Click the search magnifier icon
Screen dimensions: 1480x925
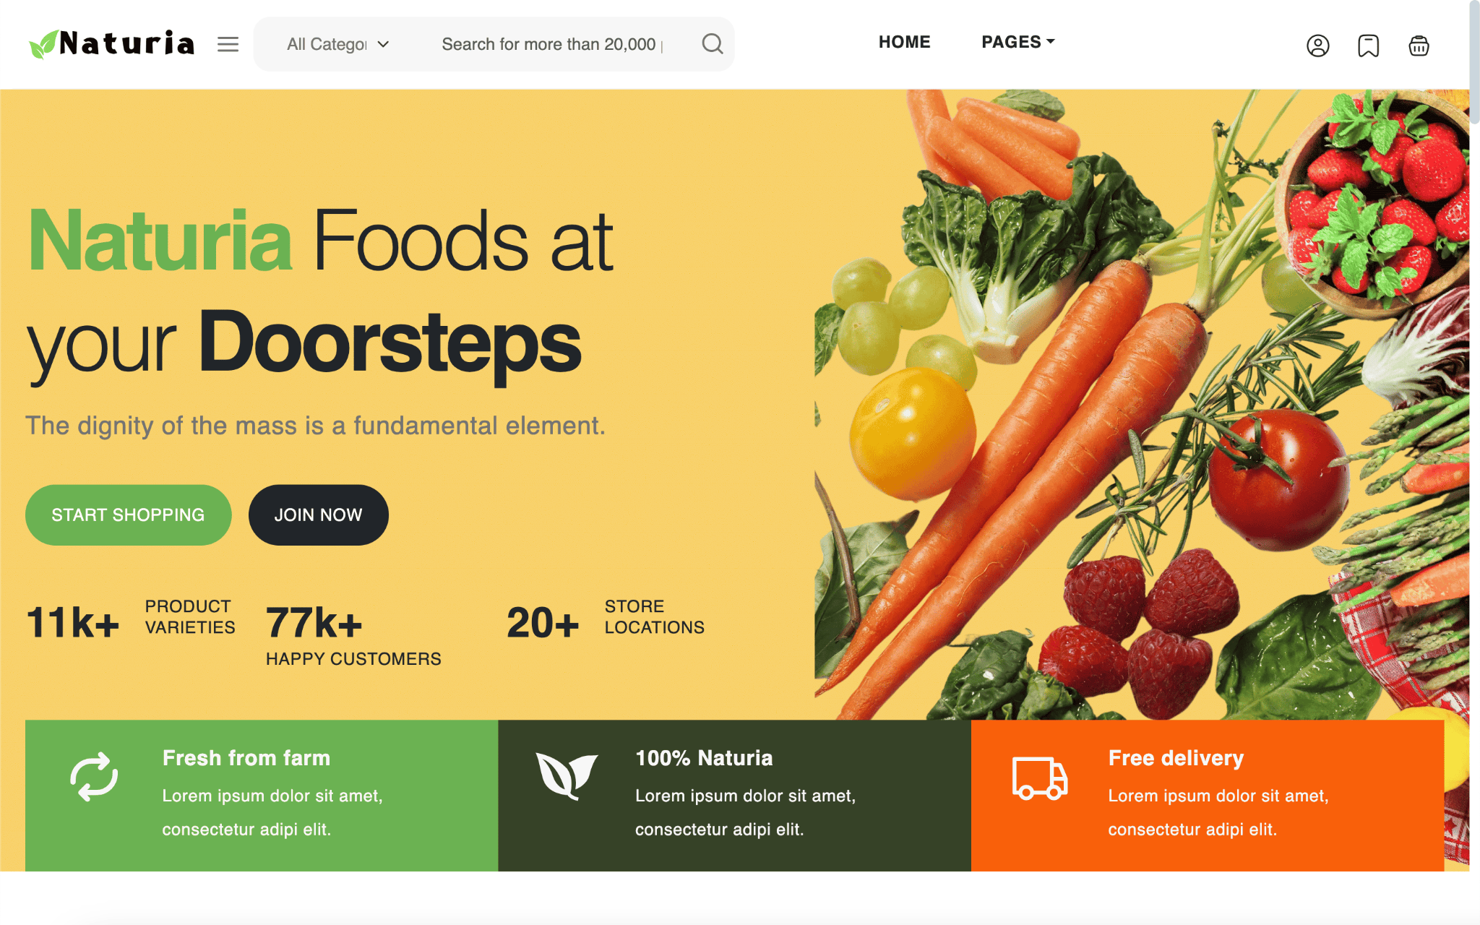click(713, 44)
